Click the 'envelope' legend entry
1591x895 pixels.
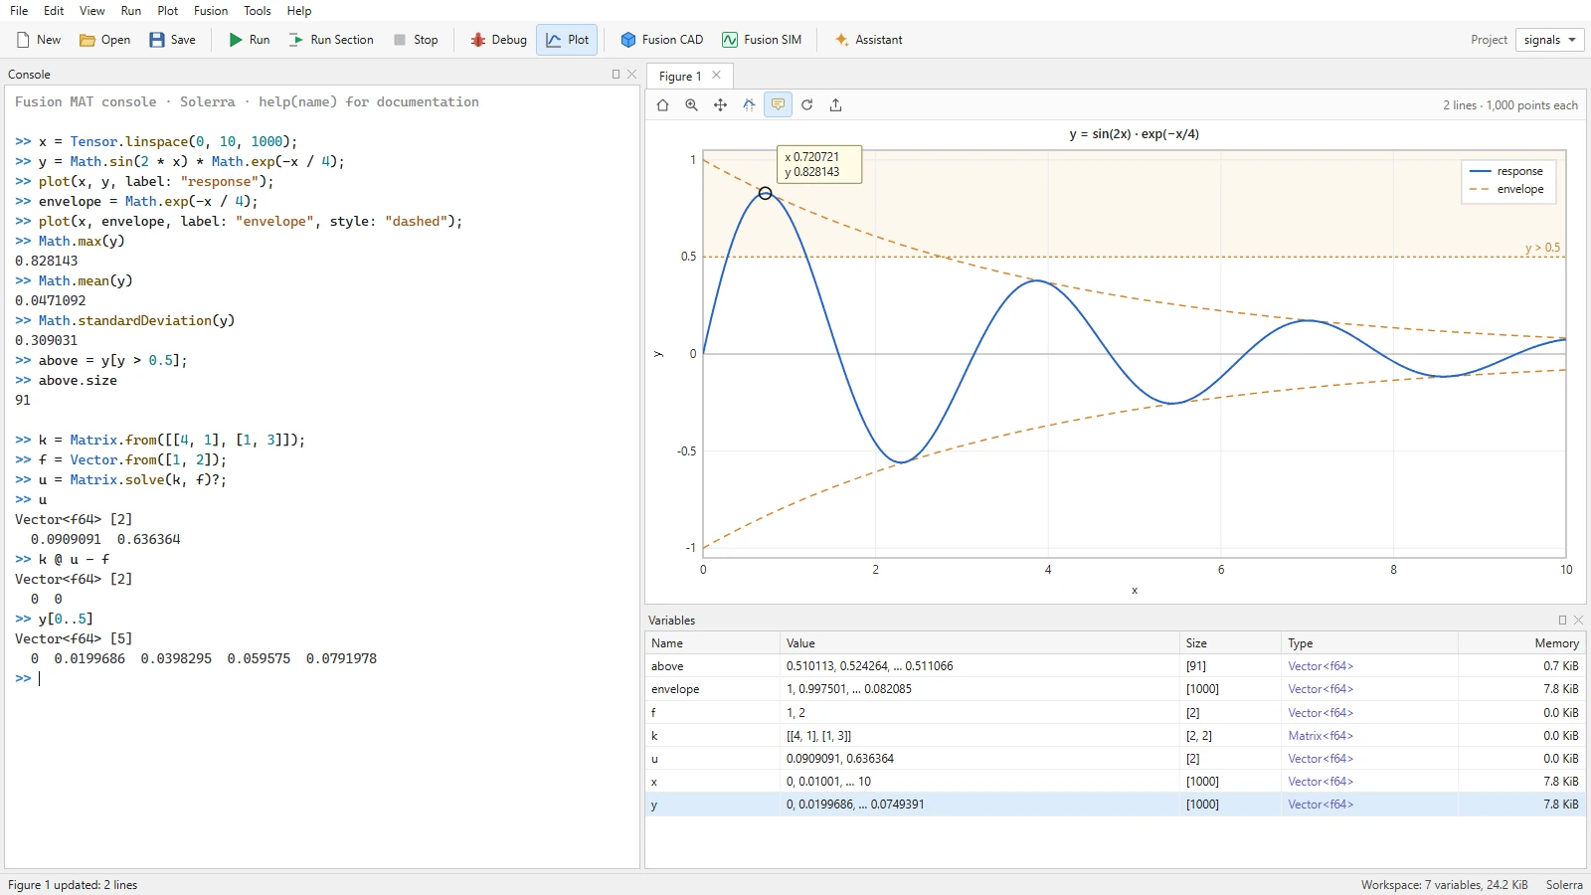pyautogui.click(x=1506, y=189)
